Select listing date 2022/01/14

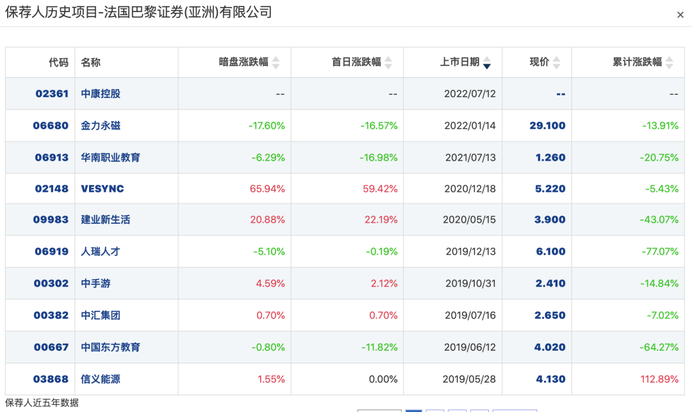pos(470,125)
